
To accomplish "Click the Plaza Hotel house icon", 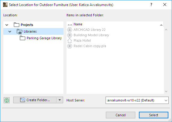I will click(x=69, y=40).
